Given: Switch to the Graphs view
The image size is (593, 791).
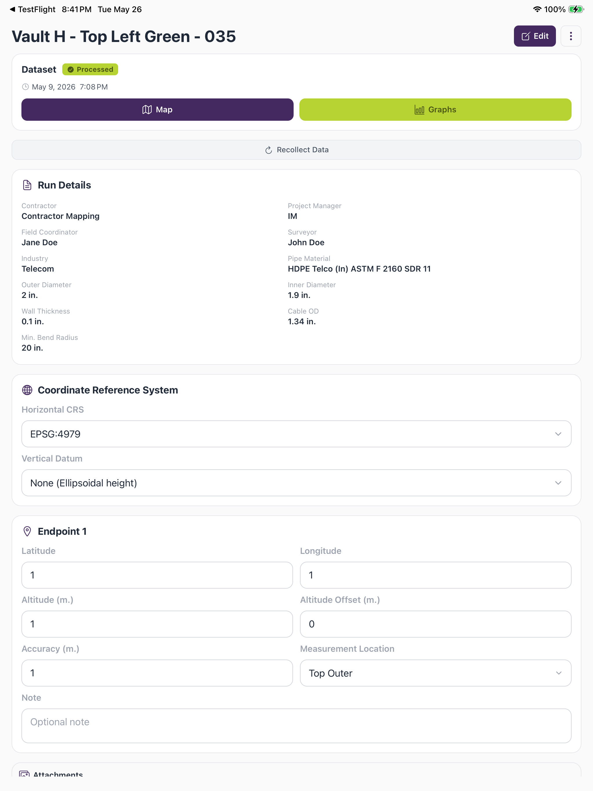Looking at the screenshot, I should coord(435,109).
